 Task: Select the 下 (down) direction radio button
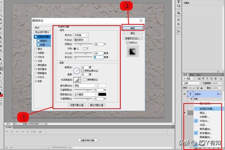(x=84, y=49)
